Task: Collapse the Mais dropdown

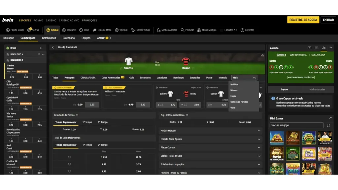Action: [253, 77]
